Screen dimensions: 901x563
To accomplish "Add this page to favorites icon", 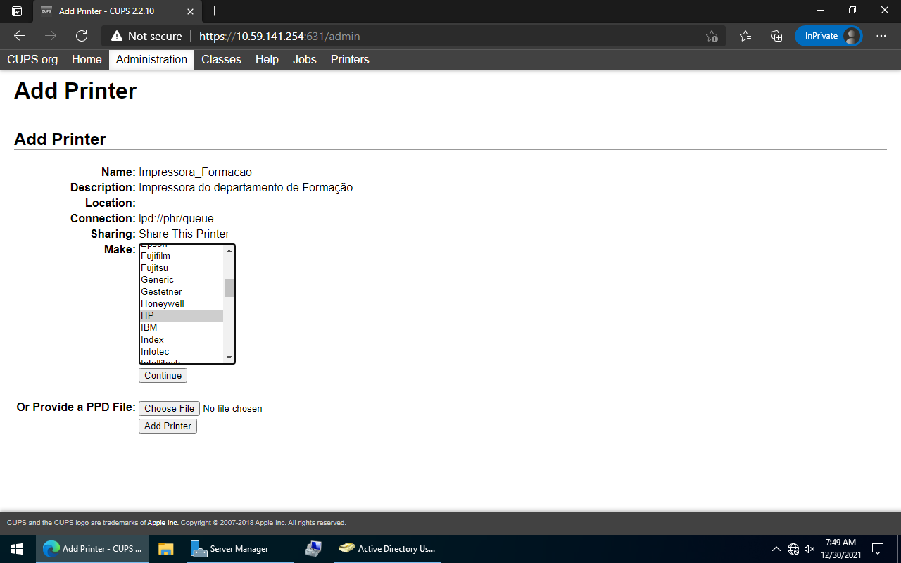I will [712, 36].
